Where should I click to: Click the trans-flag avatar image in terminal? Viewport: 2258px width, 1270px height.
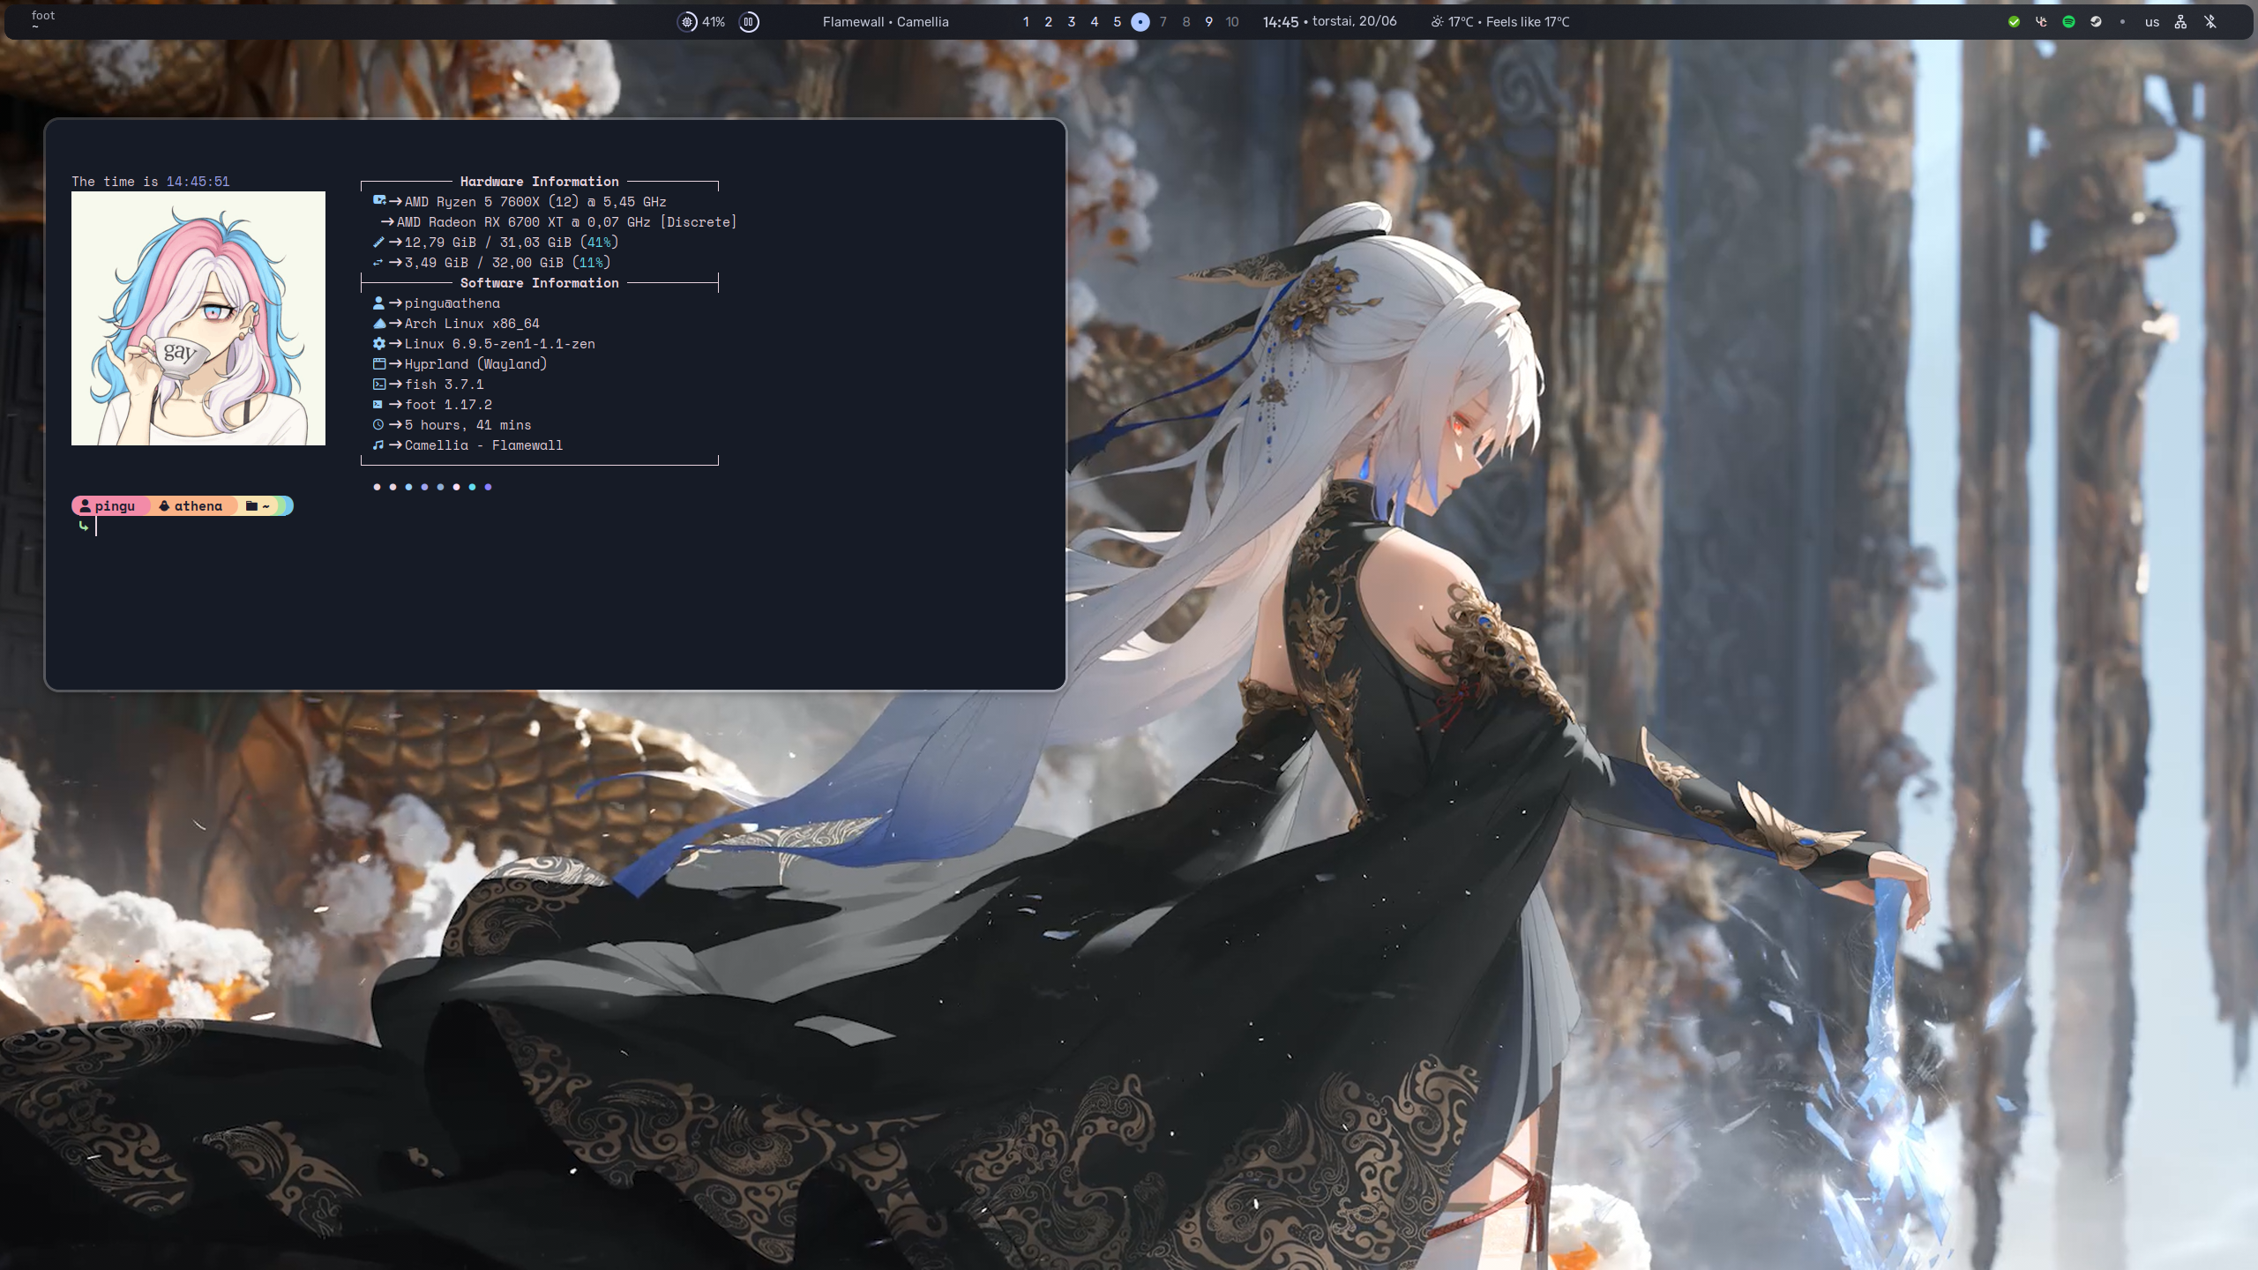click(198, 318)
